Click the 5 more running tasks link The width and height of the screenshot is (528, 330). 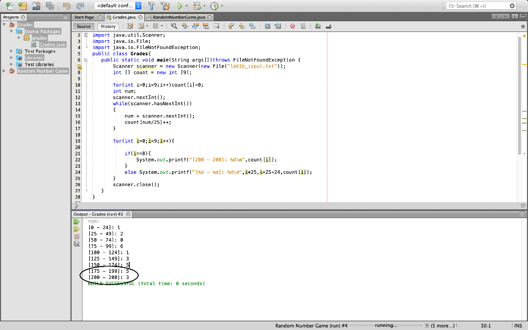tap(442, 326)
